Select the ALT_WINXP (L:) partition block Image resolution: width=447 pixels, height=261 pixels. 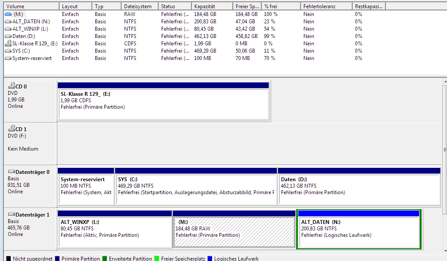coord(115,229)
